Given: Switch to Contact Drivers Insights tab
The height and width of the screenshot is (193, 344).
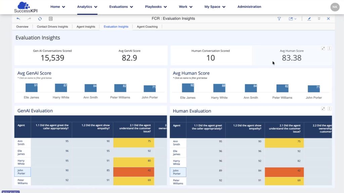Looking at the screenshot, I should point(52,27).
